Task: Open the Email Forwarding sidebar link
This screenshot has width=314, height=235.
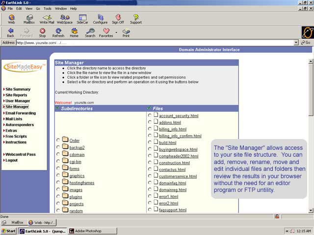Action: click(20, 113)
